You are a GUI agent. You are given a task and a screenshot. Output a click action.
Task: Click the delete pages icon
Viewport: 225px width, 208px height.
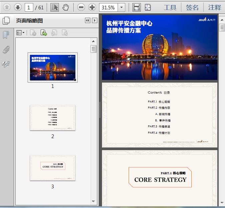pyautogui.click(x=33, y=33)
